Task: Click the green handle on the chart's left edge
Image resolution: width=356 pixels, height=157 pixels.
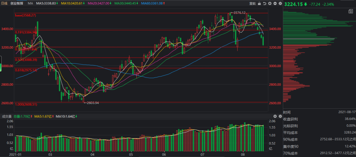Action: coord(1,63)
